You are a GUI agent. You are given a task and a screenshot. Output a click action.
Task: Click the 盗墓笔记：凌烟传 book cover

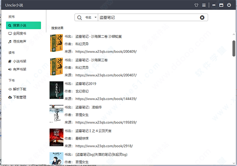coord(56,114)
